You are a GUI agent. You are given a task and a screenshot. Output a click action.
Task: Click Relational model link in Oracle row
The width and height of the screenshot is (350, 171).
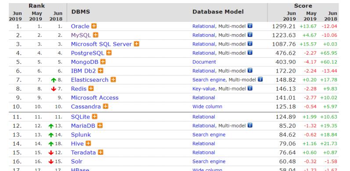pyautogui.click(x=204, y=26)
